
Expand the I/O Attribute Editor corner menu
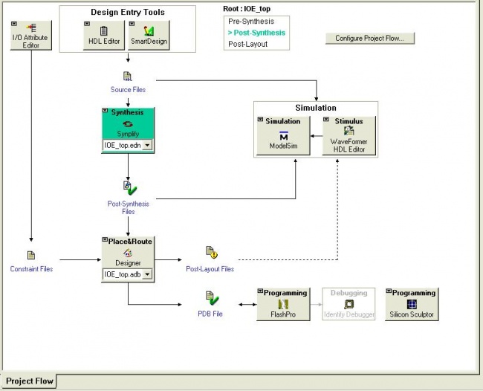coord(14,24)
